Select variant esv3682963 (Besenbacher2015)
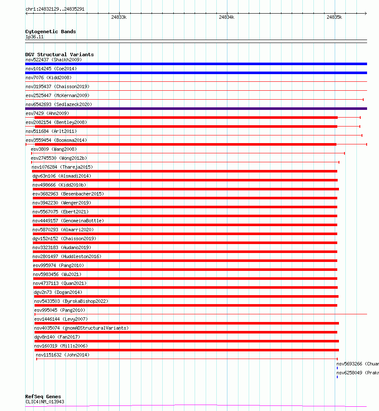 tap(68, 194)
